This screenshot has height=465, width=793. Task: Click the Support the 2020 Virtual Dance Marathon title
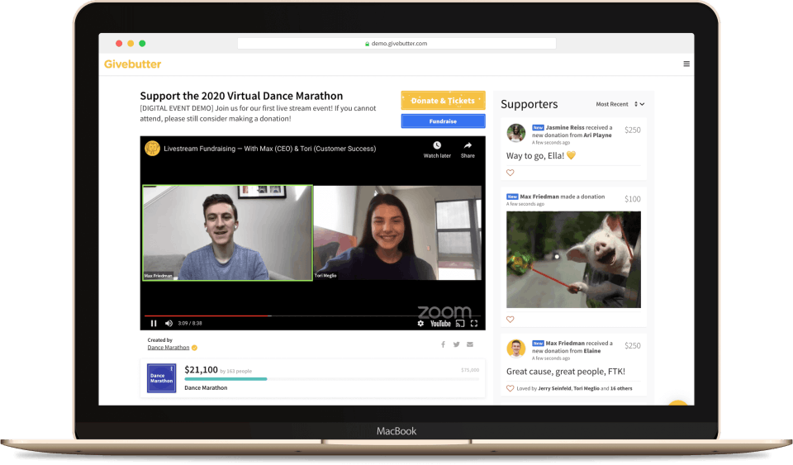[x=241, y=96]
